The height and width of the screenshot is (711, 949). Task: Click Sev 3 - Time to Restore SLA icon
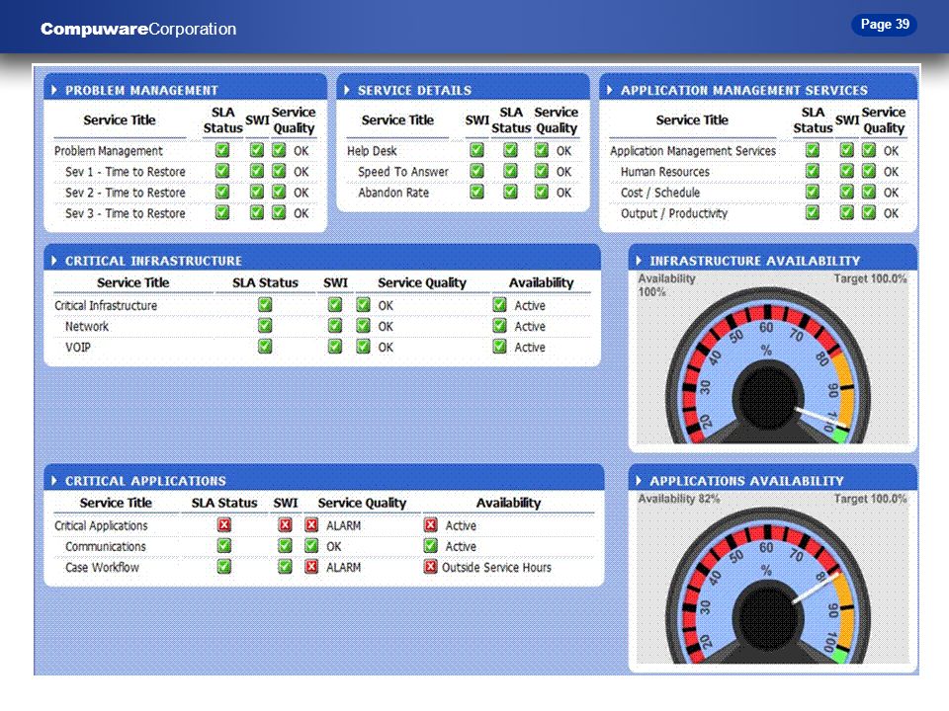(222, 213)
